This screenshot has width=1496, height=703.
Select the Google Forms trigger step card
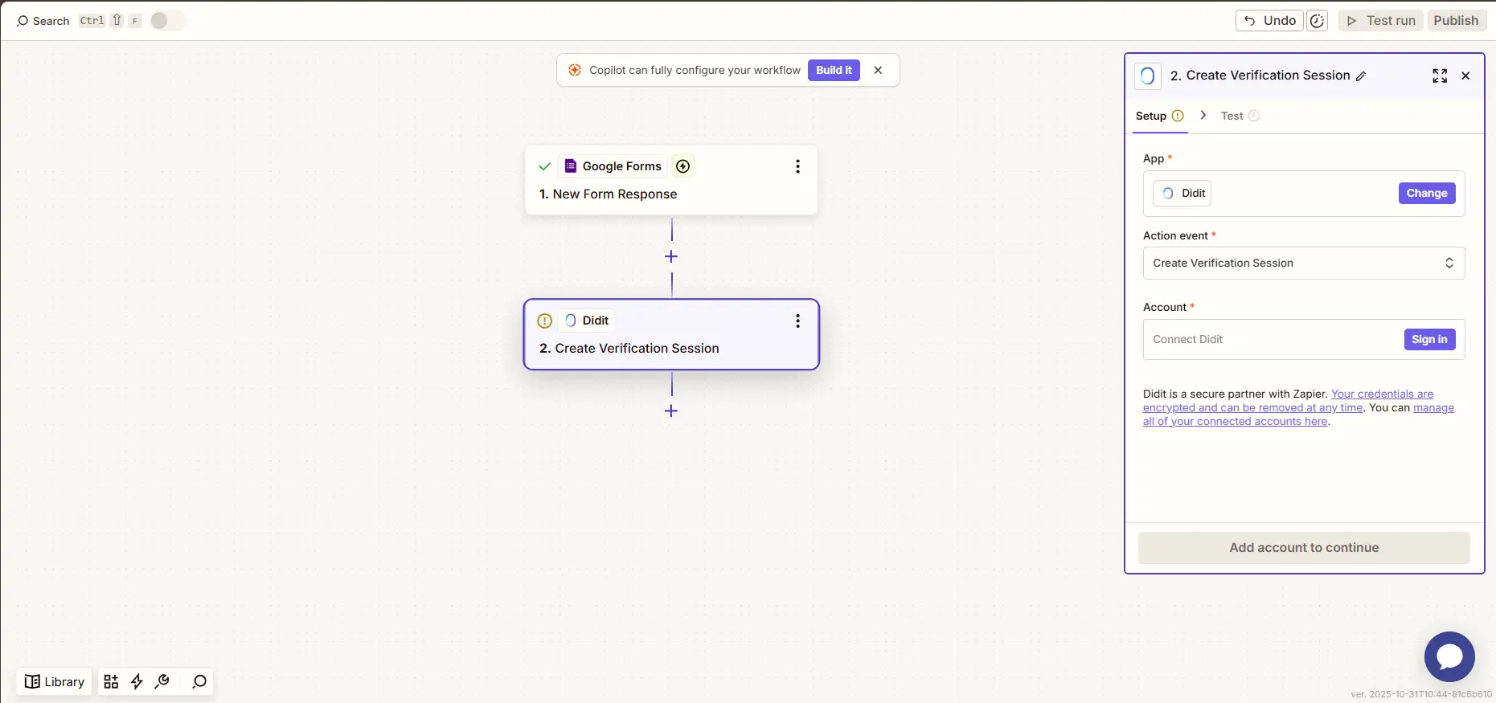tap(671, 180)
